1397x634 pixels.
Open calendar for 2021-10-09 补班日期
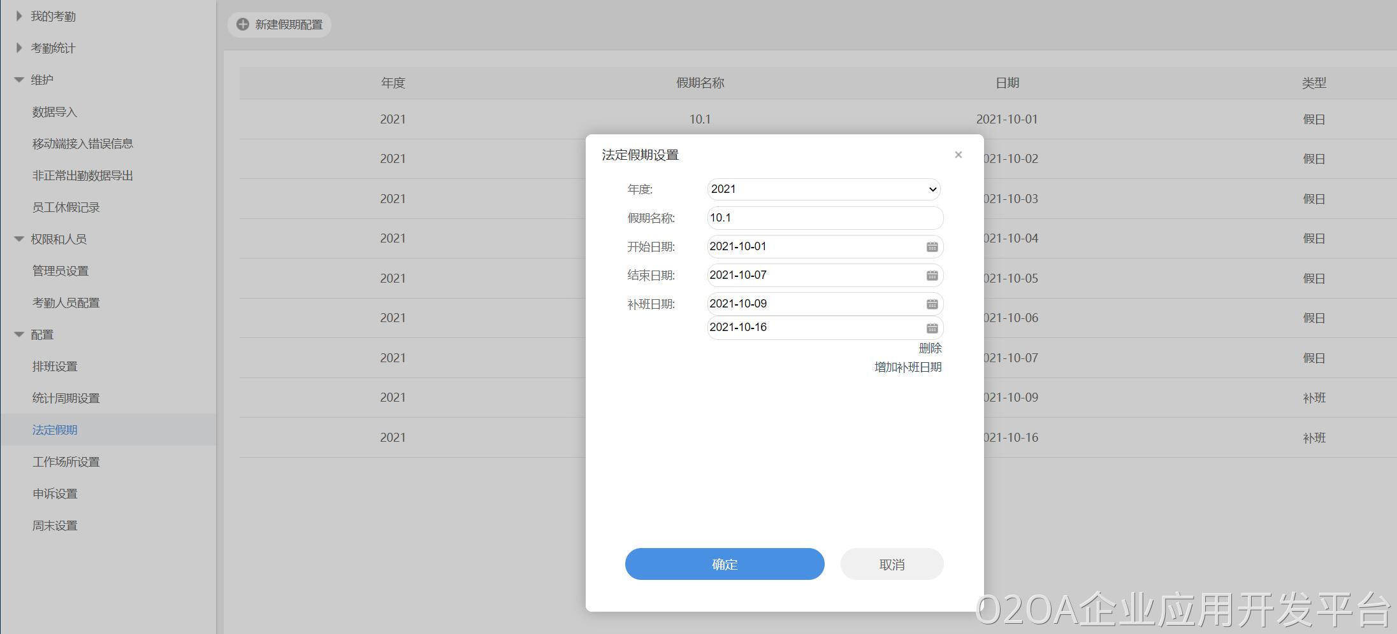pyautogui.click(x=932, y=304)
